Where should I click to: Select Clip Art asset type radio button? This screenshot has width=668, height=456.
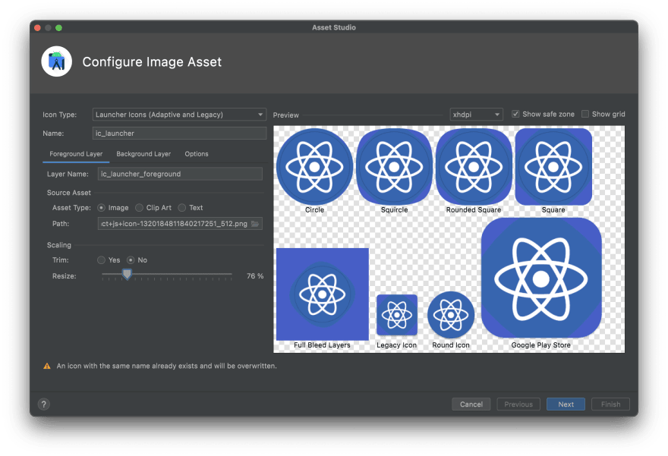pyautogui.click(x=140, y=208)
